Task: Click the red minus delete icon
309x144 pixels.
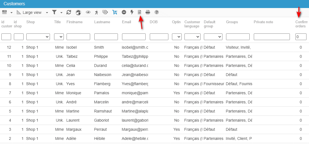Action: (x=124, y=12)
